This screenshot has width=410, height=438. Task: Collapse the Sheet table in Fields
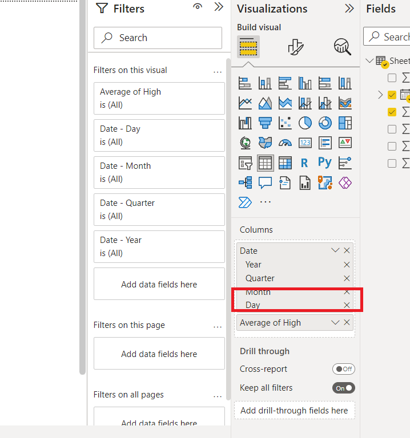click(x=369, y=60)
